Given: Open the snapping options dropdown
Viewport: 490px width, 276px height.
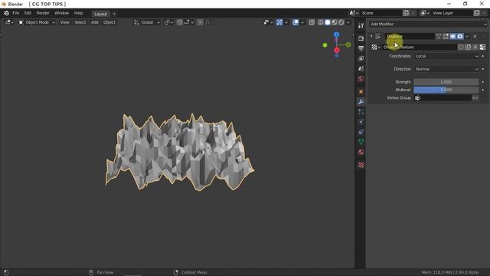Looking at the screenshot, I should coord(189,22).
